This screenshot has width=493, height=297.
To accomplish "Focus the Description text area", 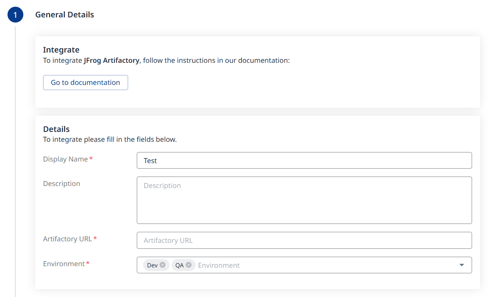I will 304,200.
